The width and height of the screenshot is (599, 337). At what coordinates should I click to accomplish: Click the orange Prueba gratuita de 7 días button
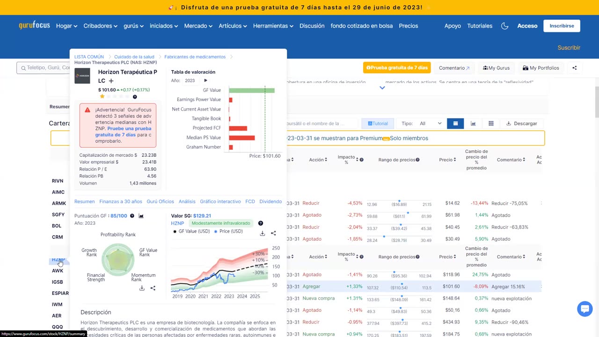[397, 68]
